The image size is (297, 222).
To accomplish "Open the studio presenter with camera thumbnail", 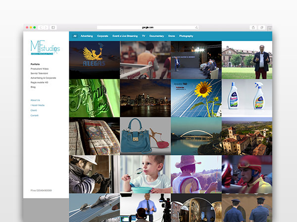I will 145,208.
